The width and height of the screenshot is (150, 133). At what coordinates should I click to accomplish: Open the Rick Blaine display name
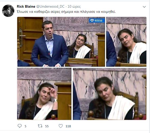pos(26,6)
